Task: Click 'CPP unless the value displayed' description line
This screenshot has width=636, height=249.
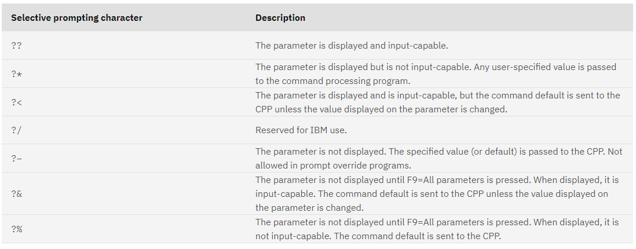Action: coord(381,109)
